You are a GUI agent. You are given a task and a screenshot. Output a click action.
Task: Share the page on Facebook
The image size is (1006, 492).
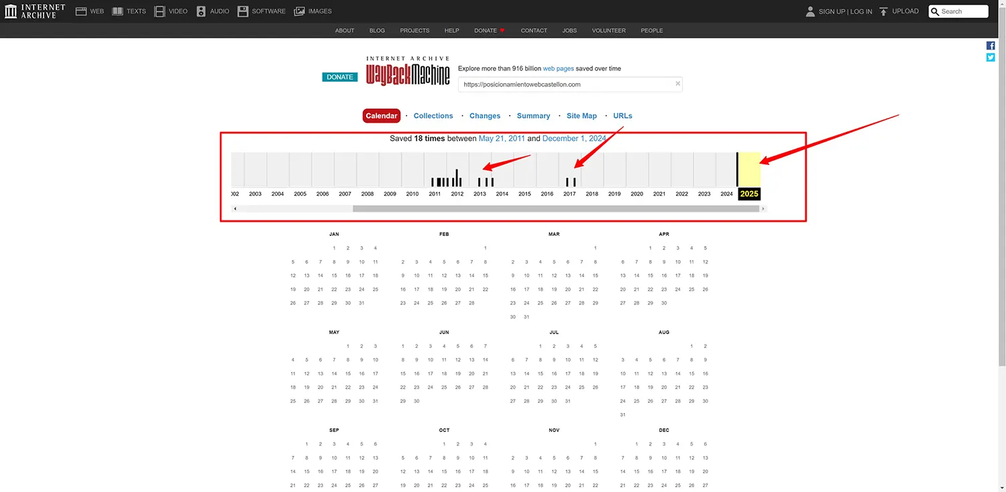click(991, 45)
